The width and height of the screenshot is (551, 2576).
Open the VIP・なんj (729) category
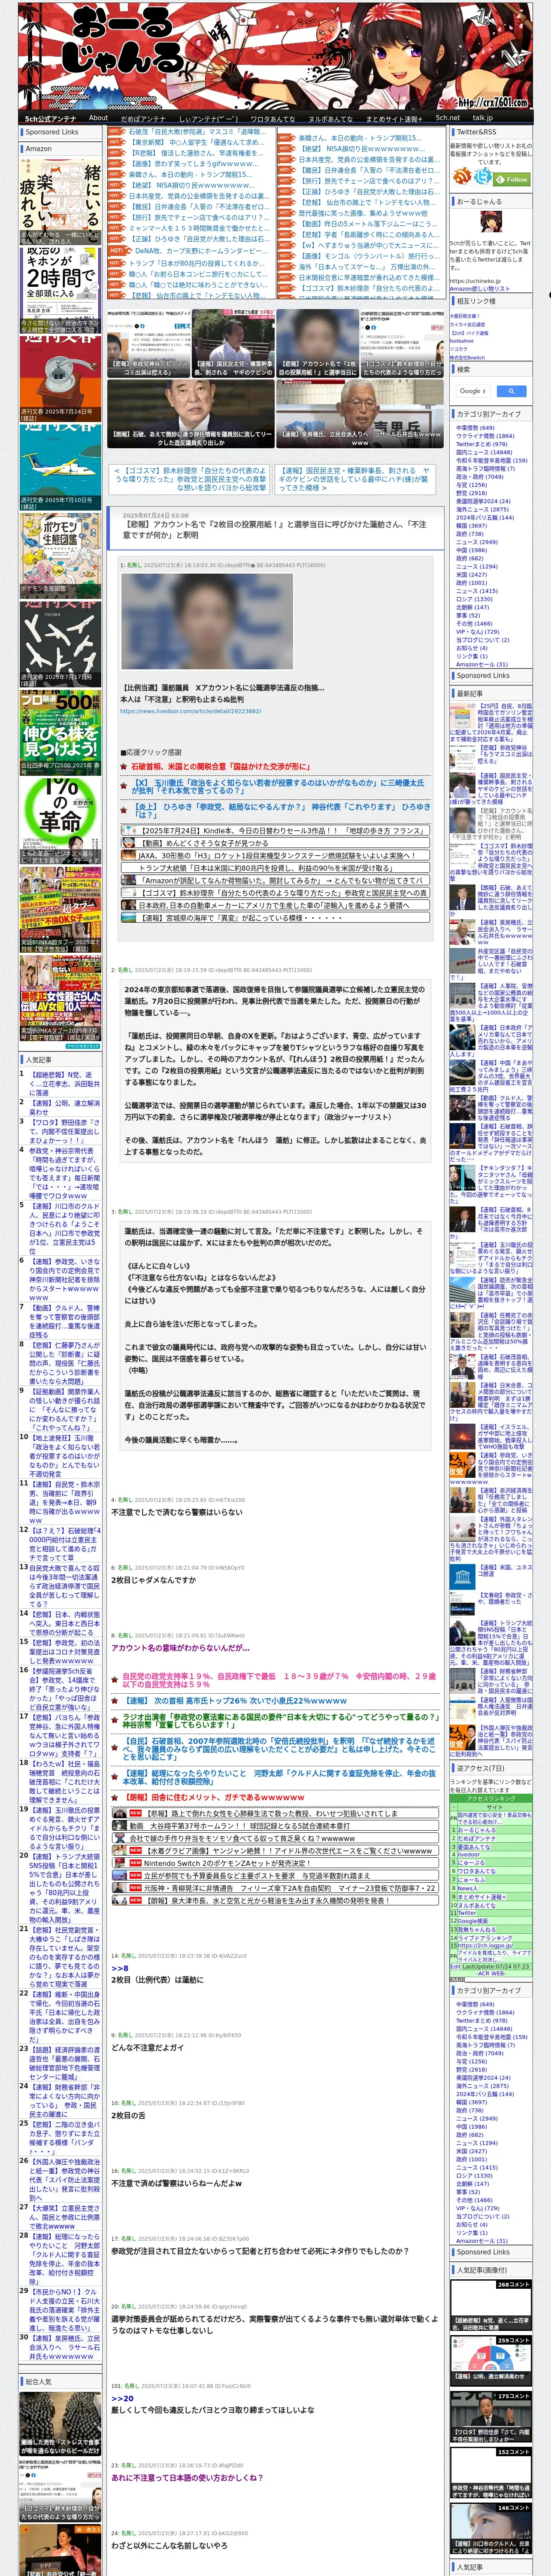click(x=478, y=632)
